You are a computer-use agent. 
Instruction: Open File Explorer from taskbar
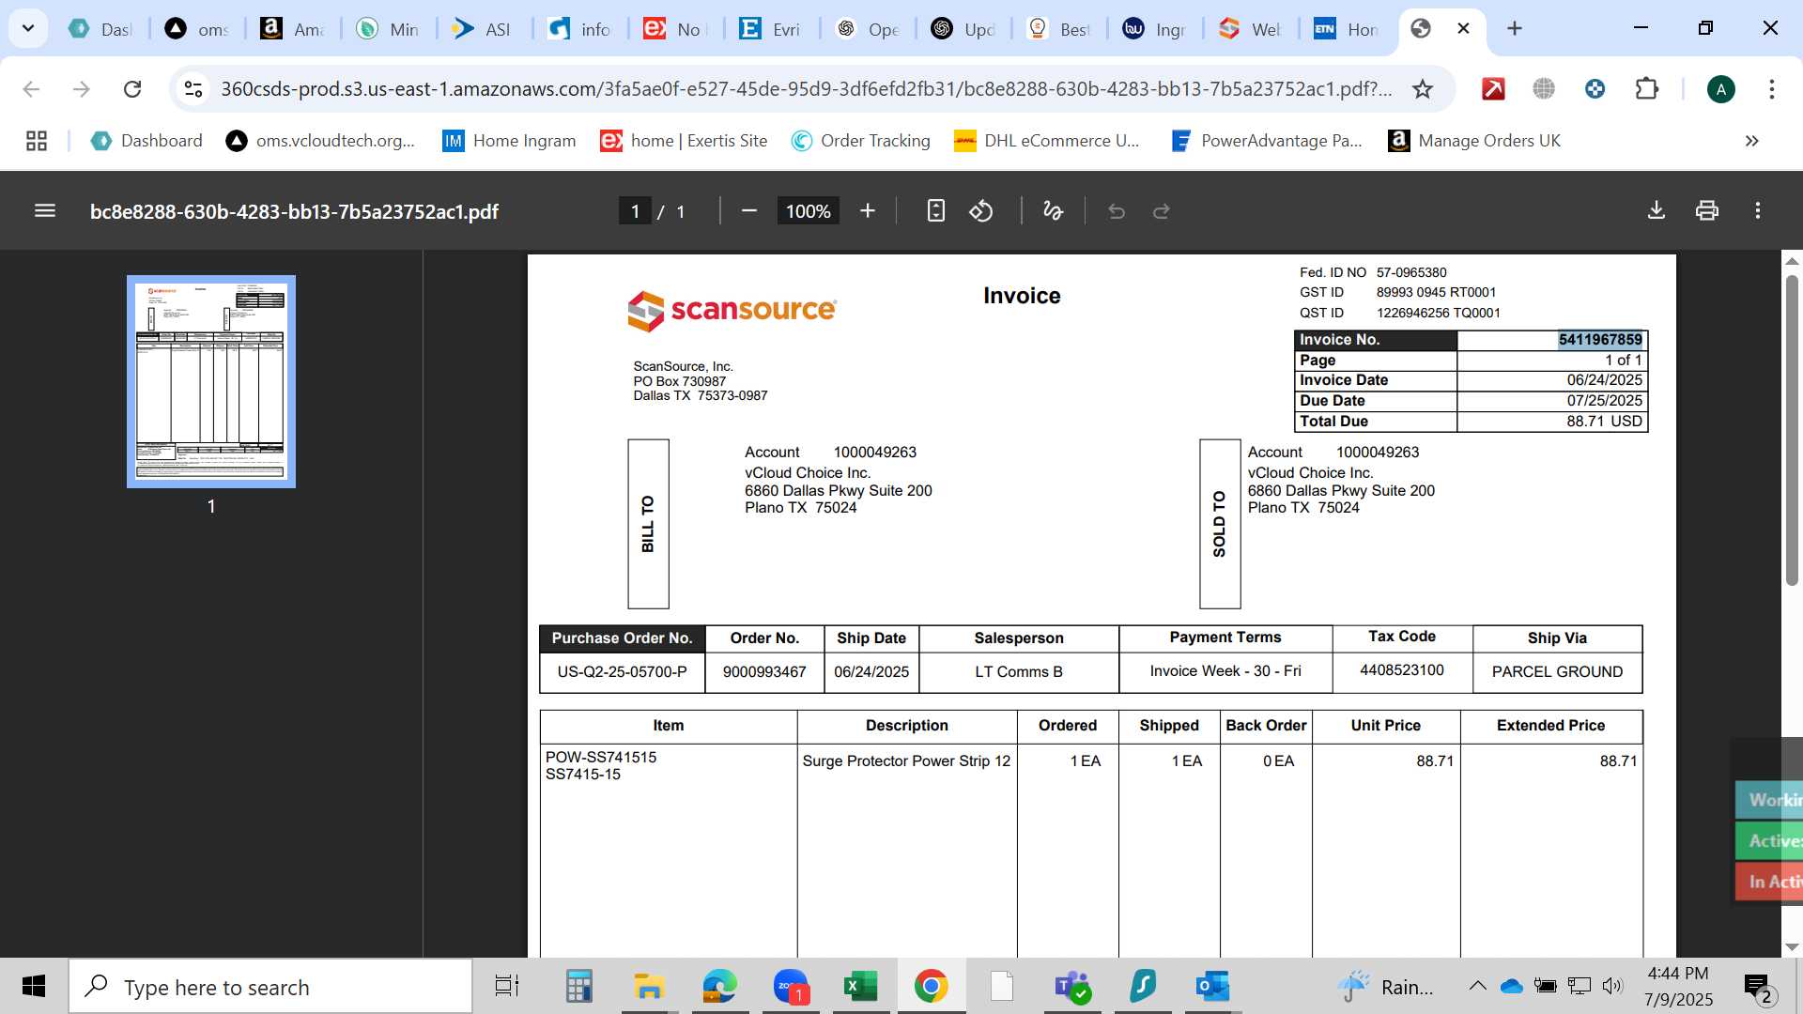648,987
